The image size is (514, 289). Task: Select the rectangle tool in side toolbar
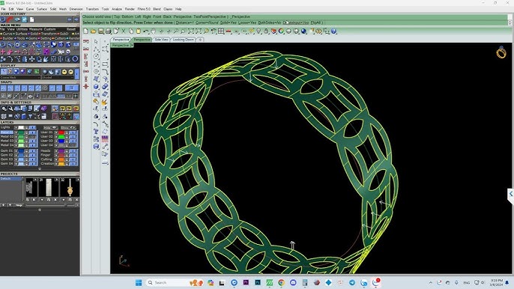point(105,64)
